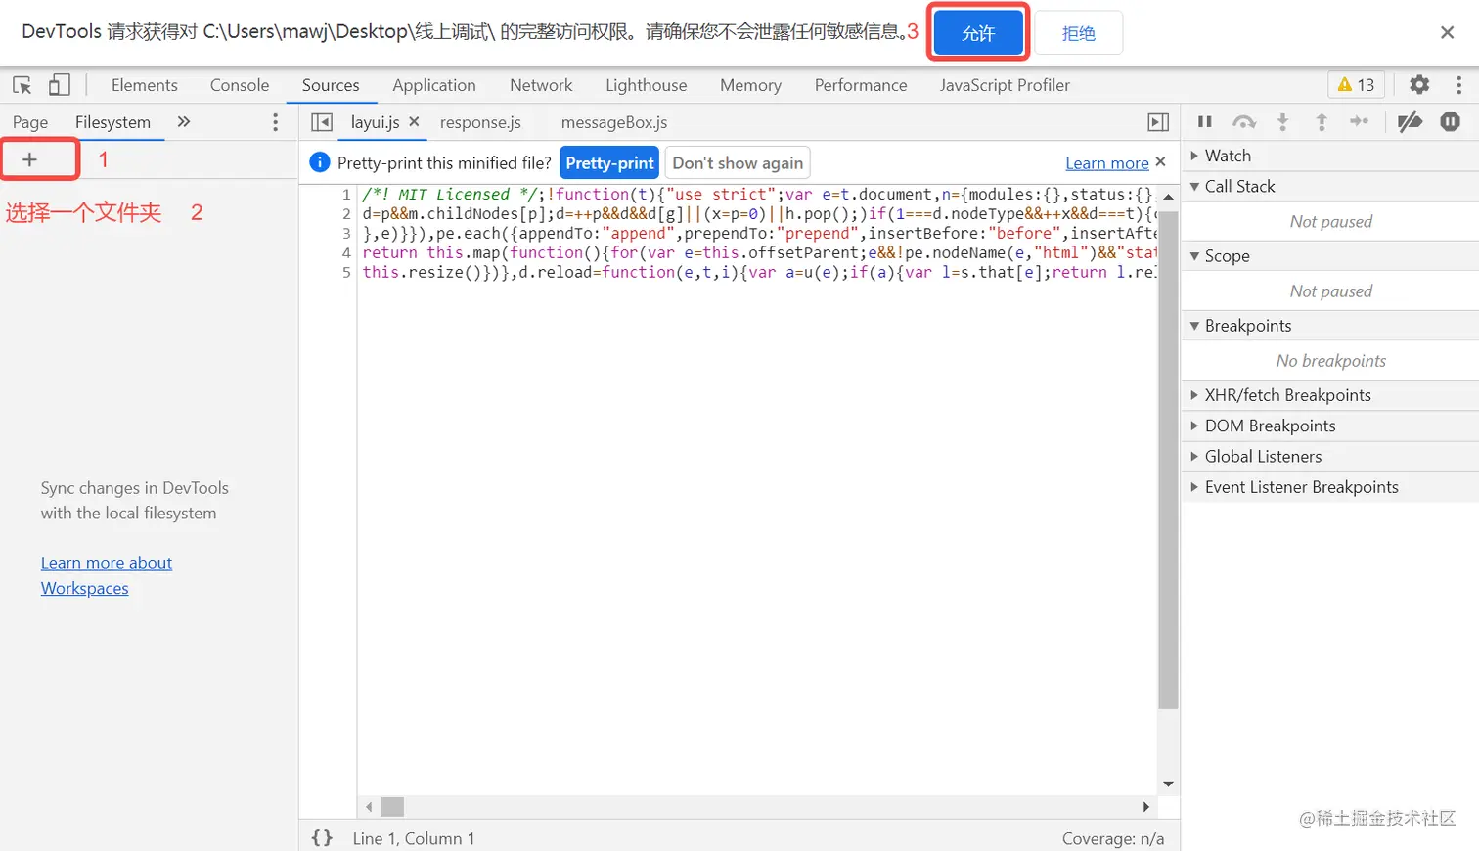Step out of current function
Viewport: 1479px width, 851px height.
(1322, 122)
